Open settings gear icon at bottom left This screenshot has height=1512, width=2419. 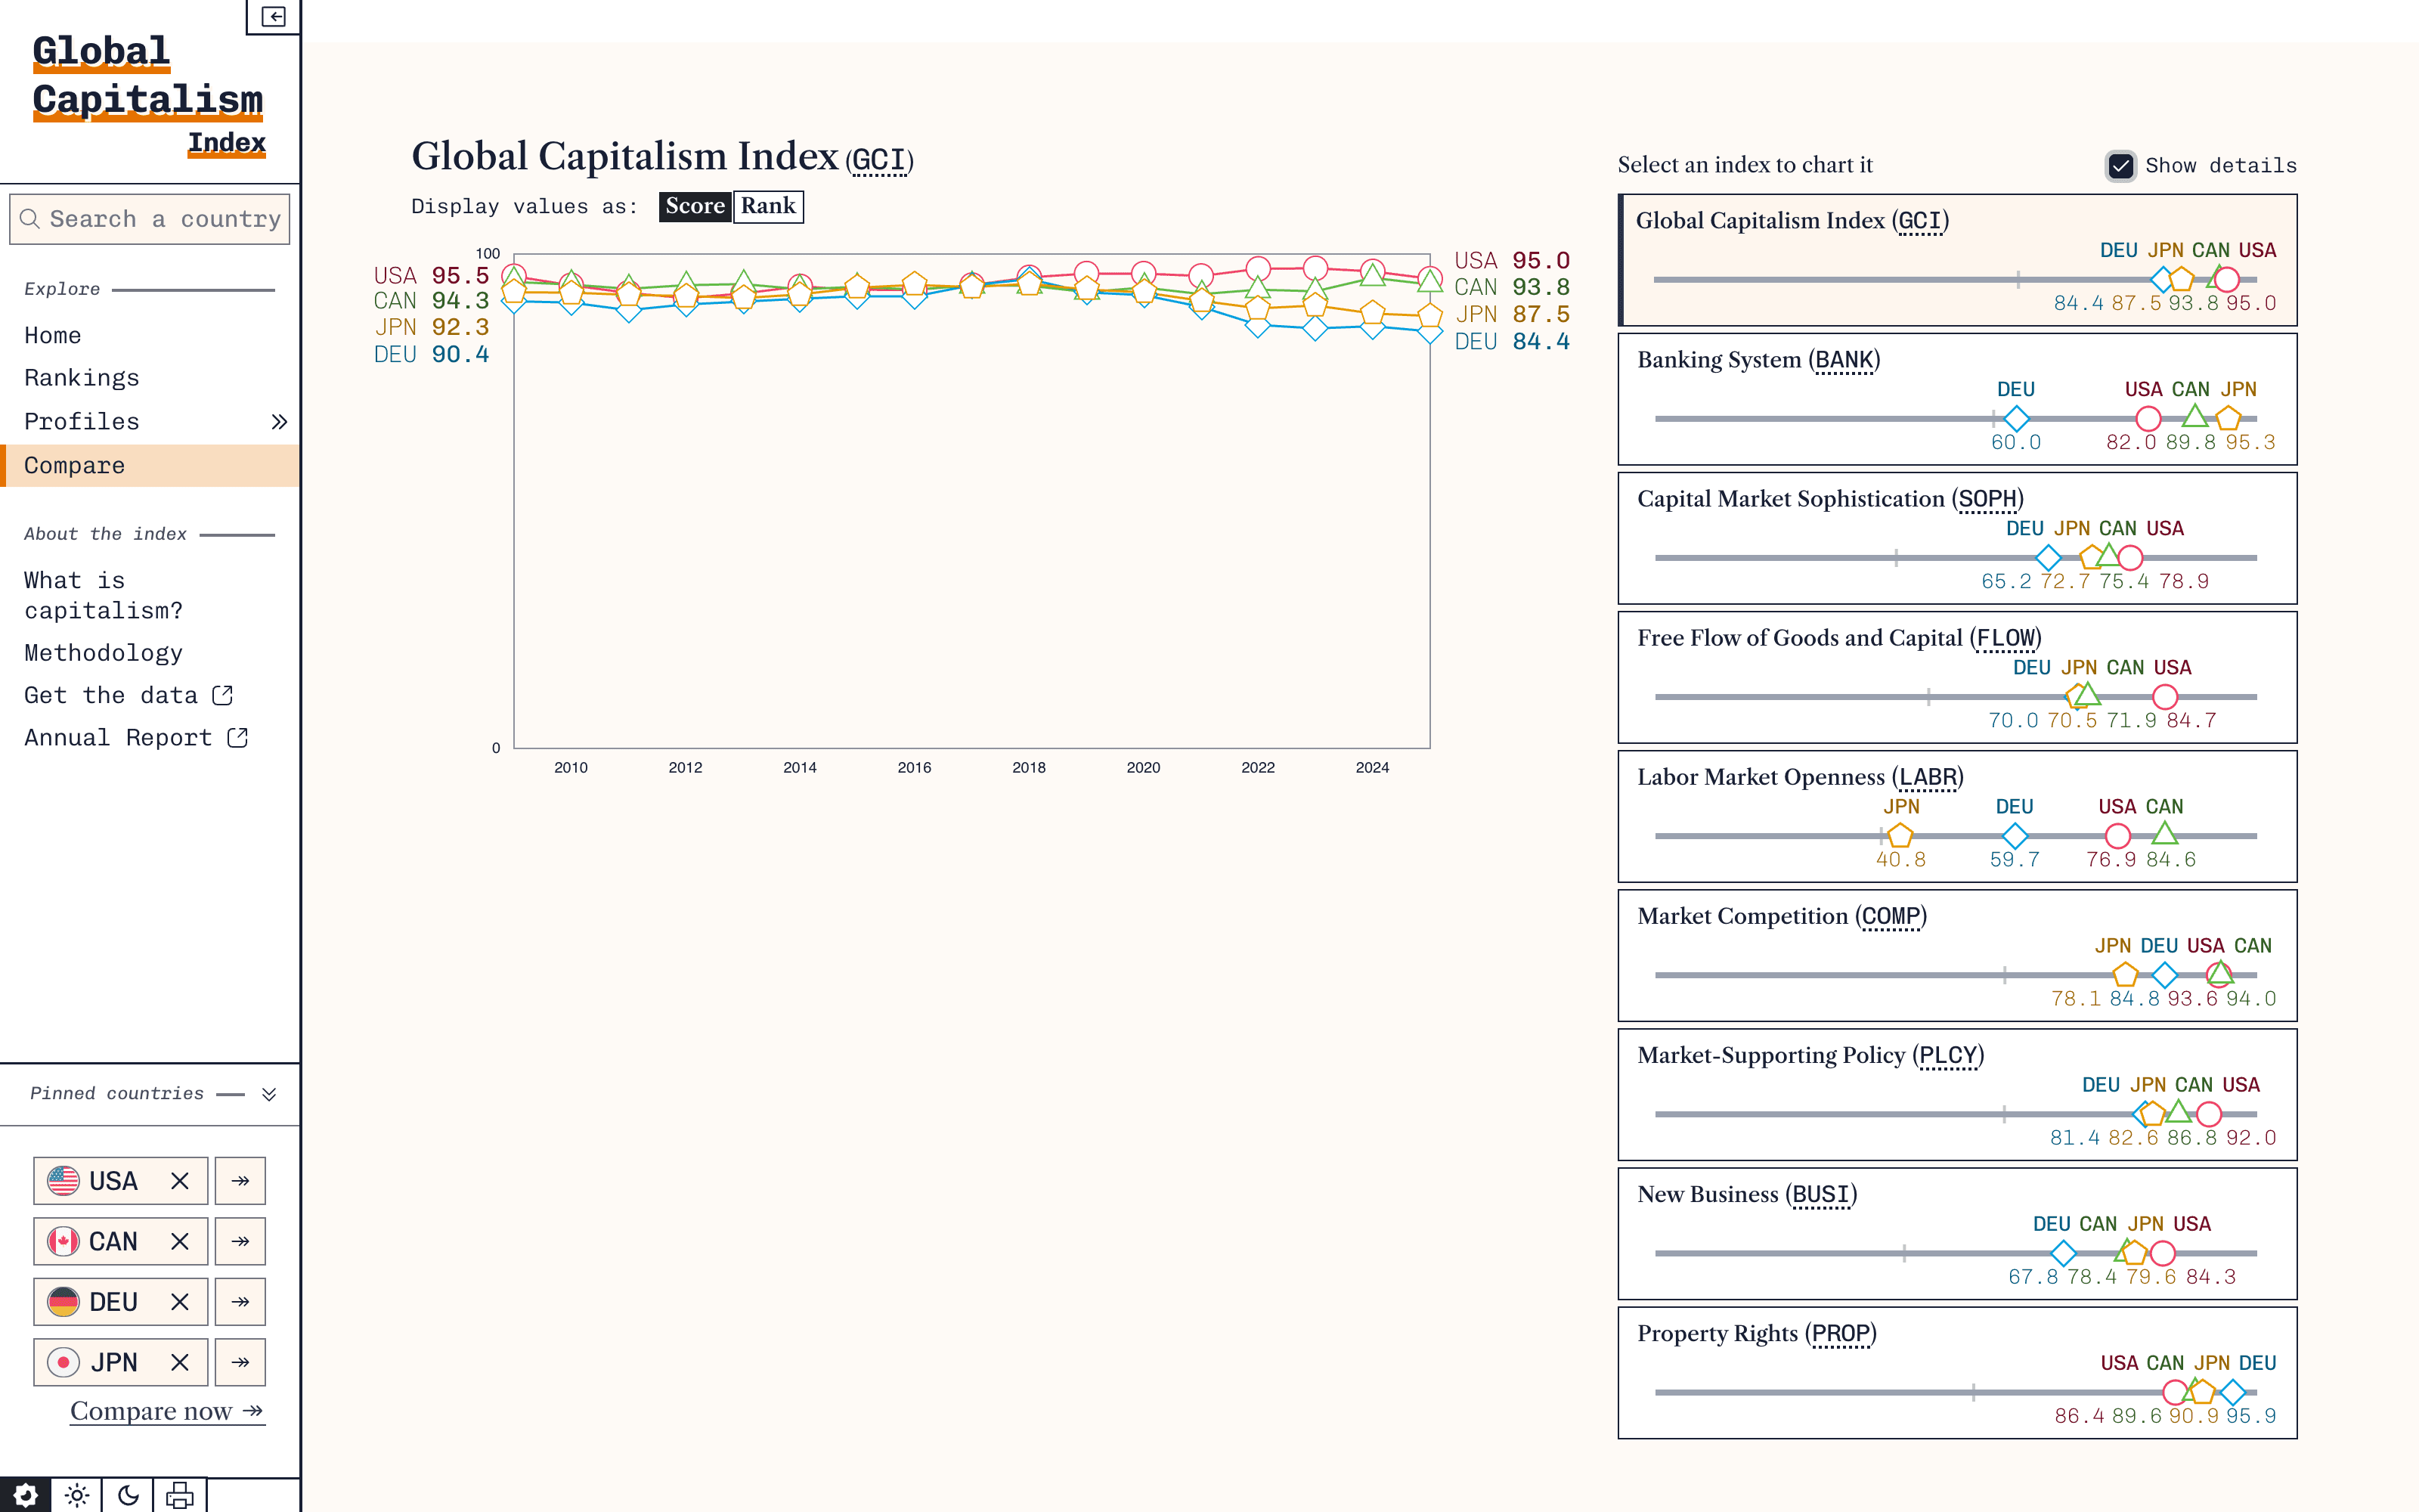point(25,1495)
